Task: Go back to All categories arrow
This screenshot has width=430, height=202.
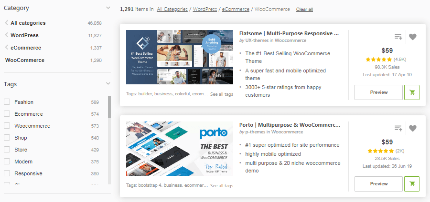Action: [x=7, y=23]
